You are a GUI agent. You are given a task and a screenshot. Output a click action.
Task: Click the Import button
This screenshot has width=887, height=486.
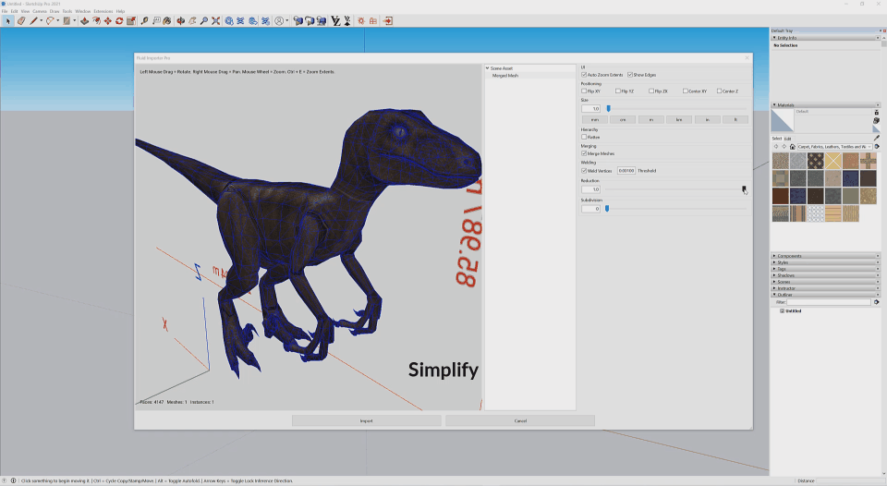click(x=367, y=420)
